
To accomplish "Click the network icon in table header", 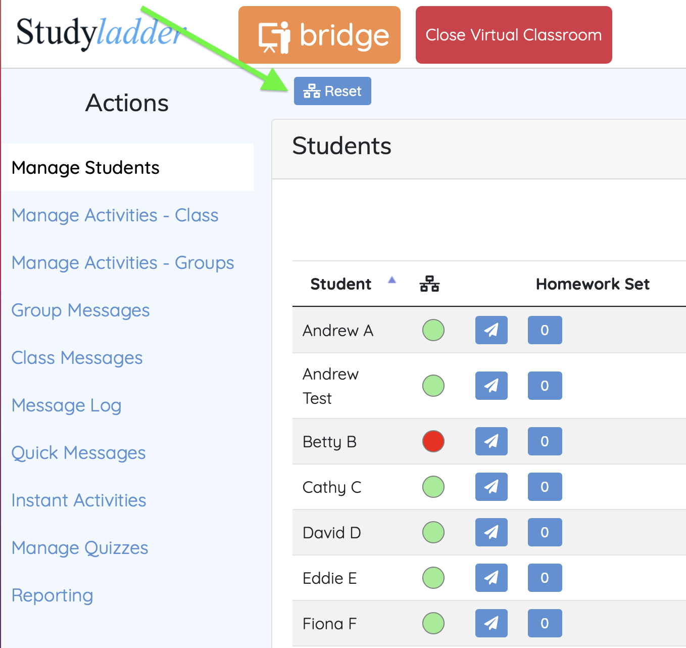I will [x=429, y=284].
